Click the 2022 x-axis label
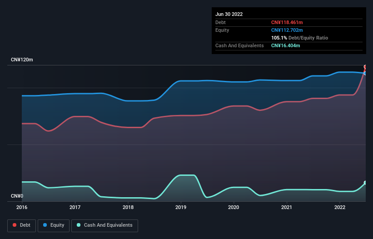 click(x=340, y=207)
